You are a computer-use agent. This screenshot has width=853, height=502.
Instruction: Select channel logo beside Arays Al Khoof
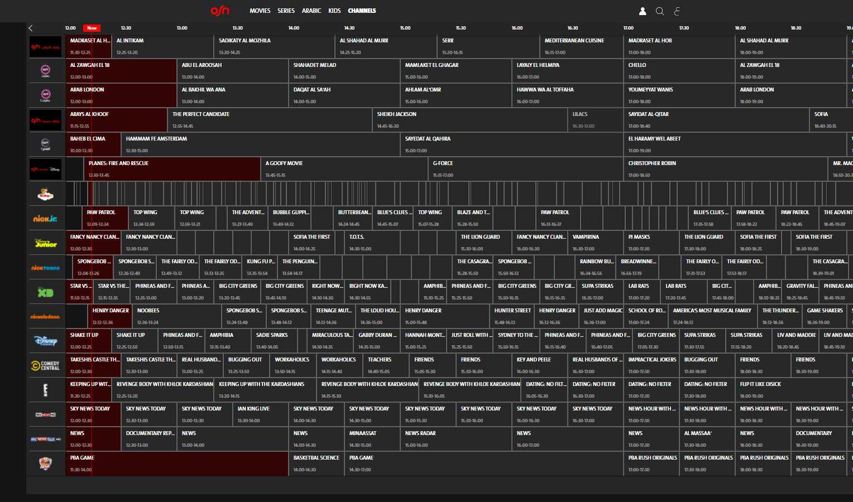point(46,120)
